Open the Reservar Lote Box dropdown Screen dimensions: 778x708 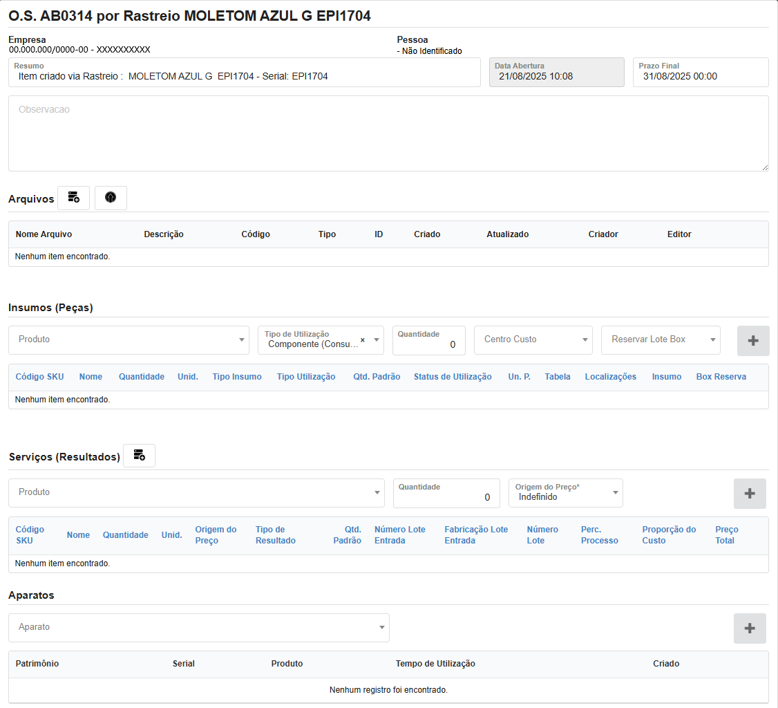[660, 340]
